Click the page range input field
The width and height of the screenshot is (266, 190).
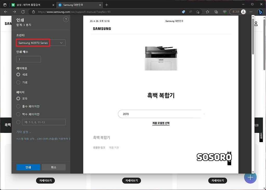(x=44, y=122)
